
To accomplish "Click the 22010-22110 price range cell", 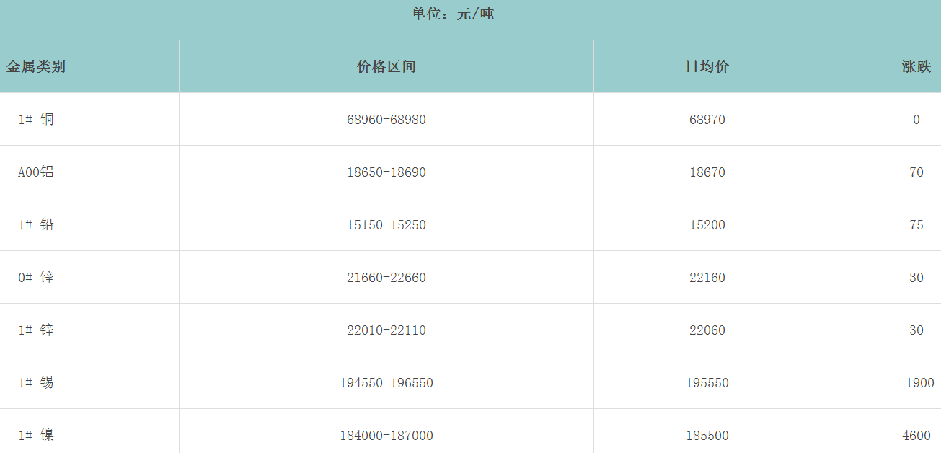I will [386, 330].
